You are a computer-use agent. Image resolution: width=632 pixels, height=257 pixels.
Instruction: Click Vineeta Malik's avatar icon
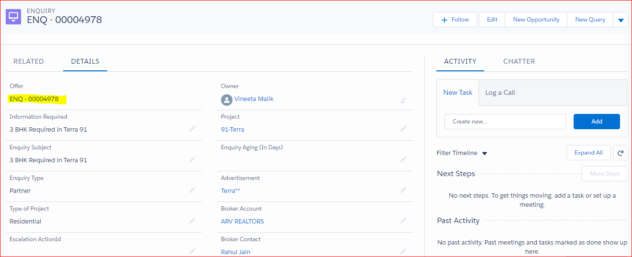[x=226, y=100]
